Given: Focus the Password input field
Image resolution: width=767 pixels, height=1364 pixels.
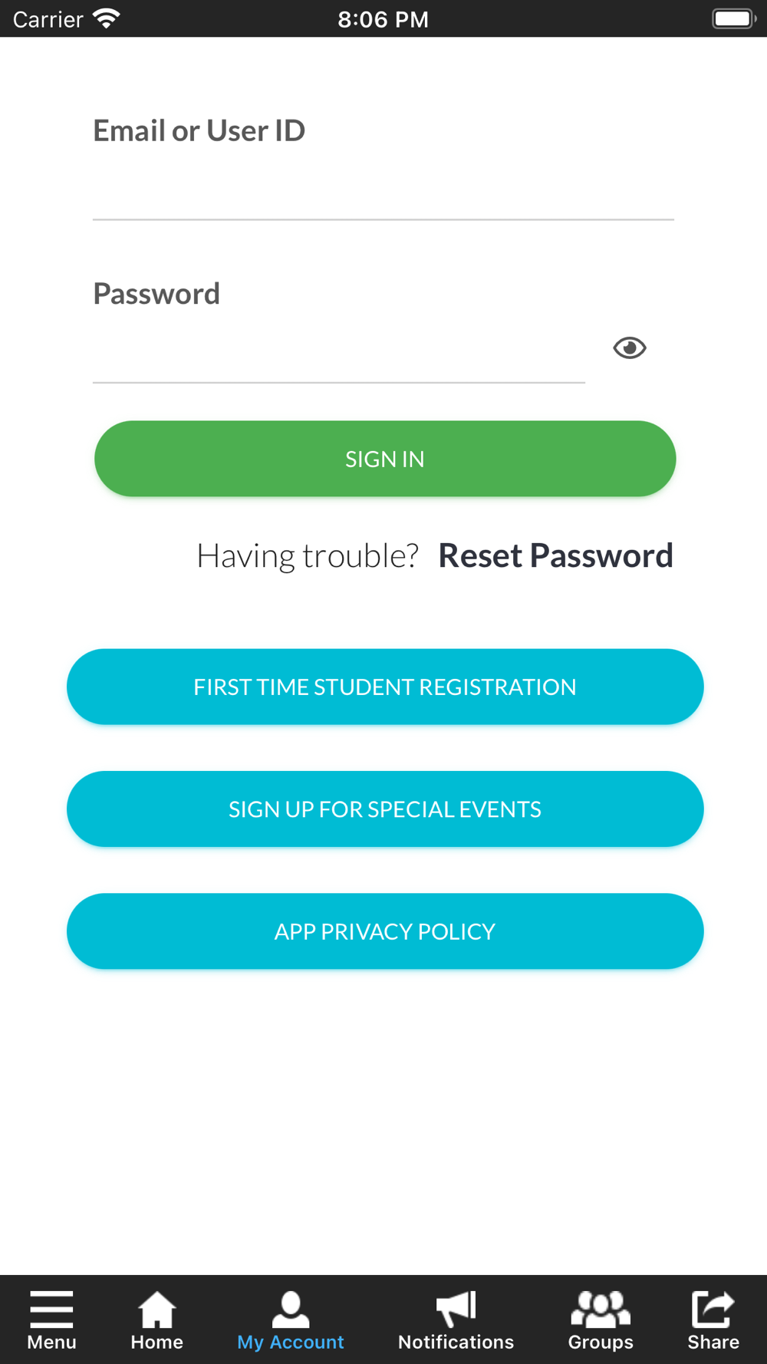Looking at the screenshot, I should (x=339, y=356).
